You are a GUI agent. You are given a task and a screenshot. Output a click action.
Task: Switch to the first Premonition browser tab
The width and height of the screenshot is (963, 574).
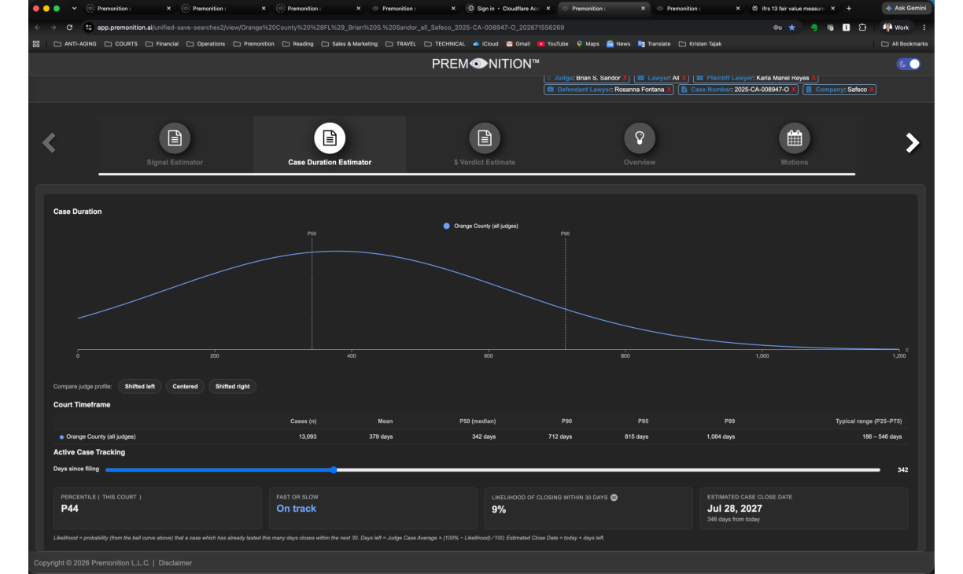coord(129,8)
